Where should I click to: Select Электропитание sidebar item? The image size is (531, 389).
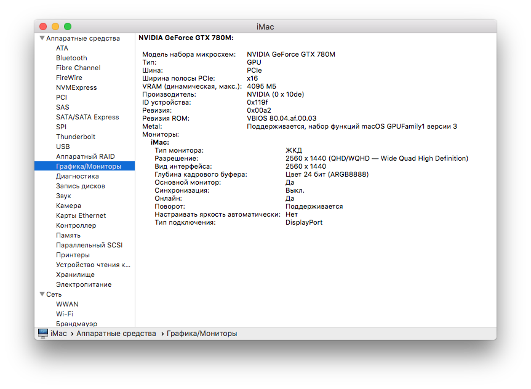click(84, 284)
